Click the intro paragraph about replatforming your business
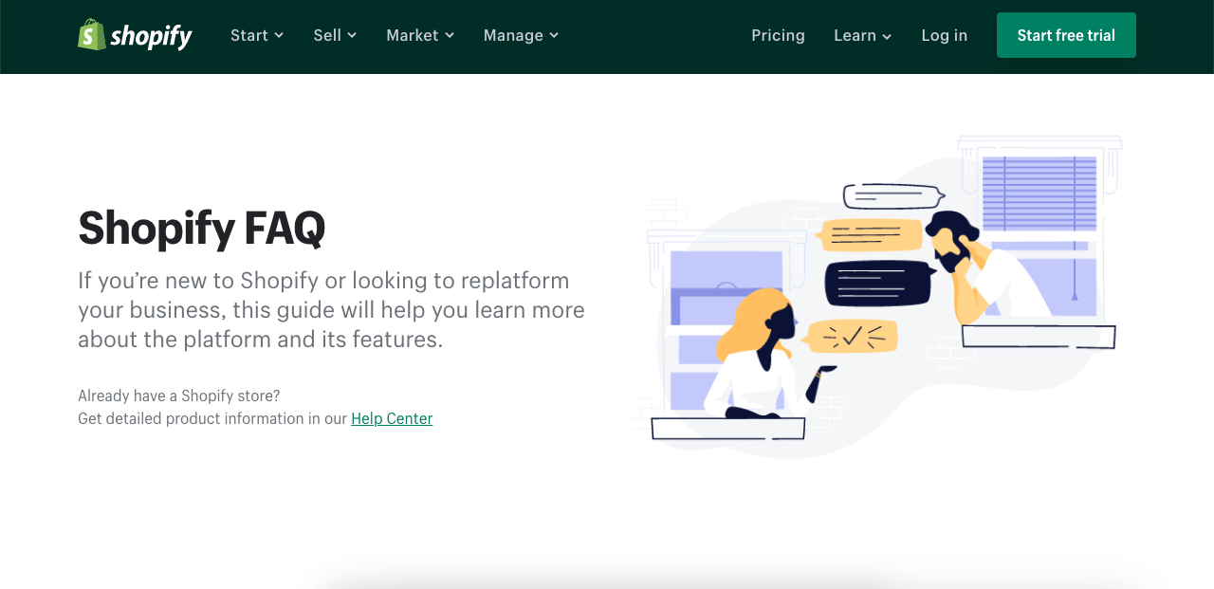 (x=331, y=309)
